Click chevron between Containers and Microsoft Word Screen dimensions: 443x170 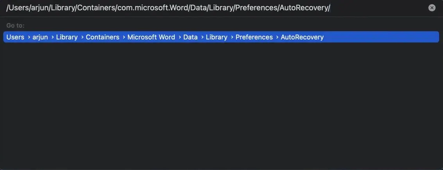[x=124, y=37]
